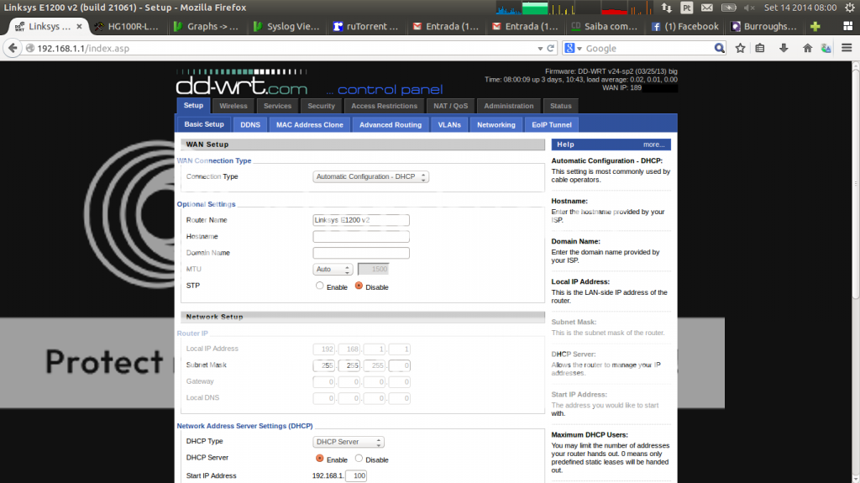Click the translate add-on icon in toolbar
Viewport: 860px width, 483px height.
(x=826, y=49)
